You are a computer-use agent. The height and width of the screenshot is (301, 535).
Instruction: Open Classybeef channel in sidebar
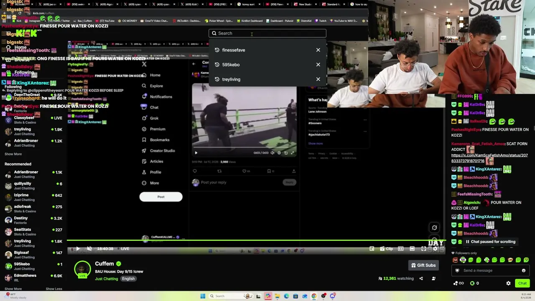[x=33, y=120]
